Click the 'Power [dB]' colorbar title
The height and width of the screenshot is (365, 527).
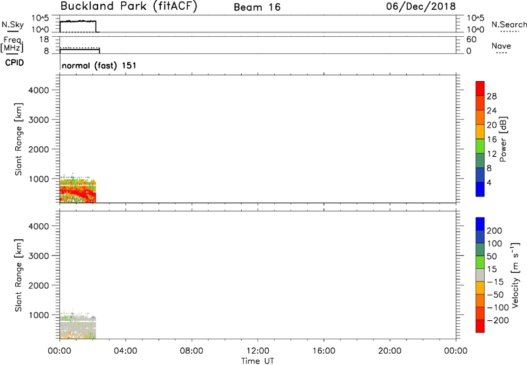point(503,139)
